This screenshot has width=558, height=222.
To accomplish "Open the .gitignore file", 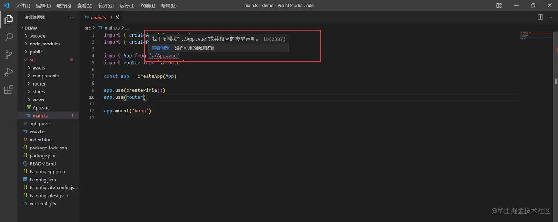I will click(x=48, y=124).
